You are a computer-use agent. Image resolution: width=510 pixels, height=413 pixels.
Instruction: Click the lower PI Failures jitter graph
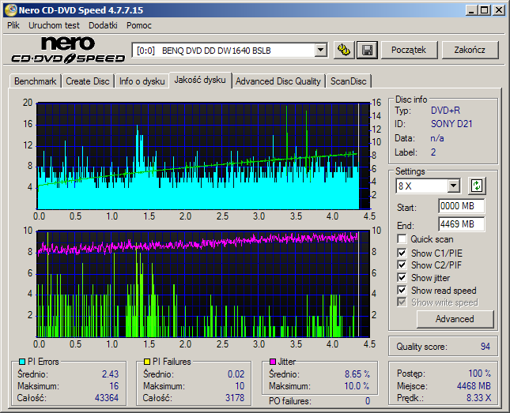pos(203,284)
